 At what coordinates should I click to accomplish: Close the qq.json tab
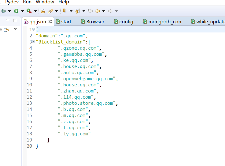click(50, 21)
